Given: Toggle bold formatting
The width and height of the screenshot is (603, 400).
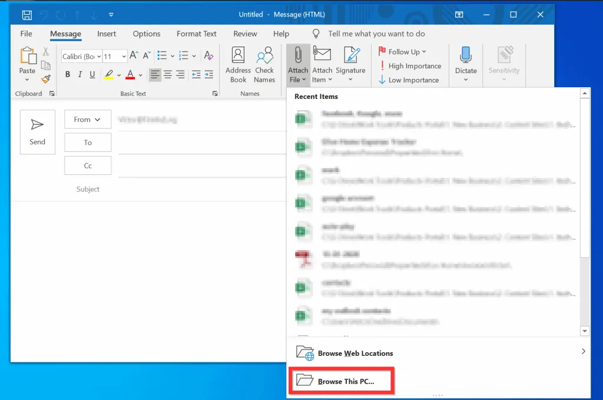Looking at the screenshot, I should [68, 75].
